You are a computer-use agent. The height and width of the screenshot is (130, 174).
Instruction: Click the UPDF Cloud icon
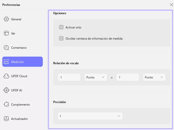pyautogui.click(x=6, y=76)
